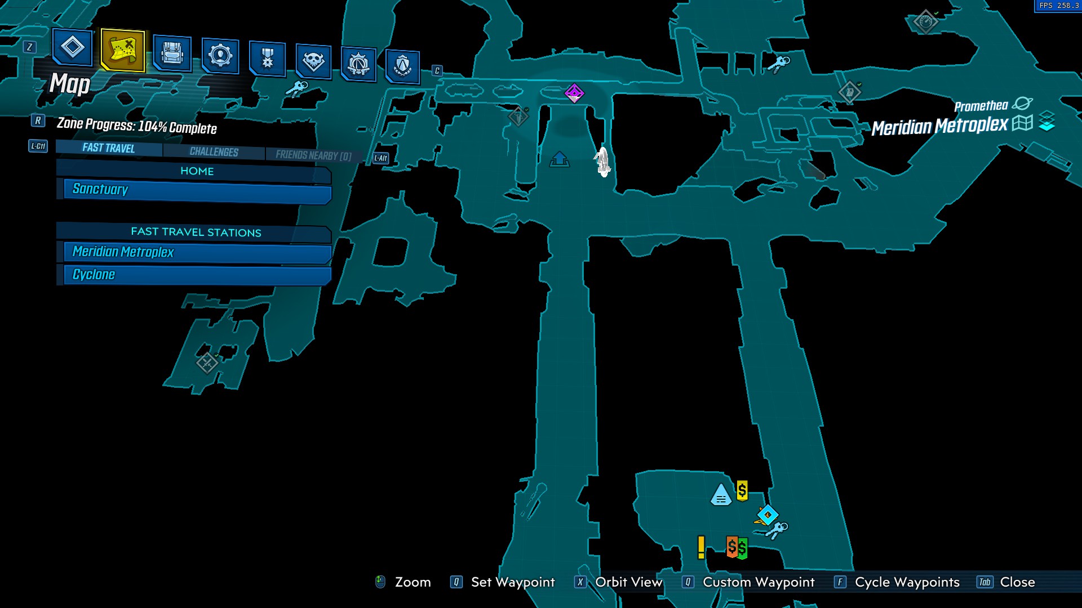The height and width of the screenshot is (608, 1082).
Task: Open the Inventory backpack icon
Action: (172, 54)
